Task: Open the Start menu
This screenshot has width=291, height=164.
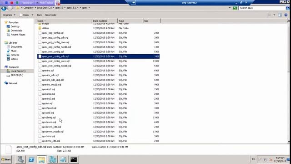Action: tap(6, 159)
